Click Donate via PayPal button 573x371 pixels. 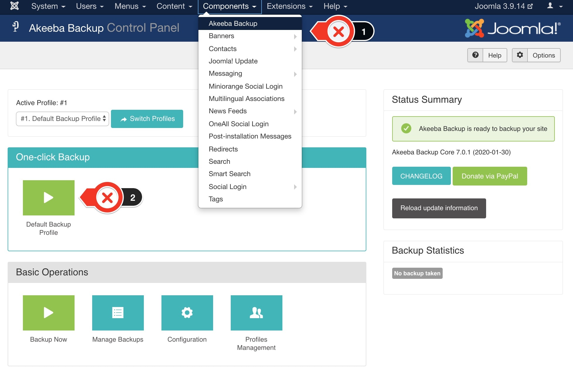(x=490, y=176)
